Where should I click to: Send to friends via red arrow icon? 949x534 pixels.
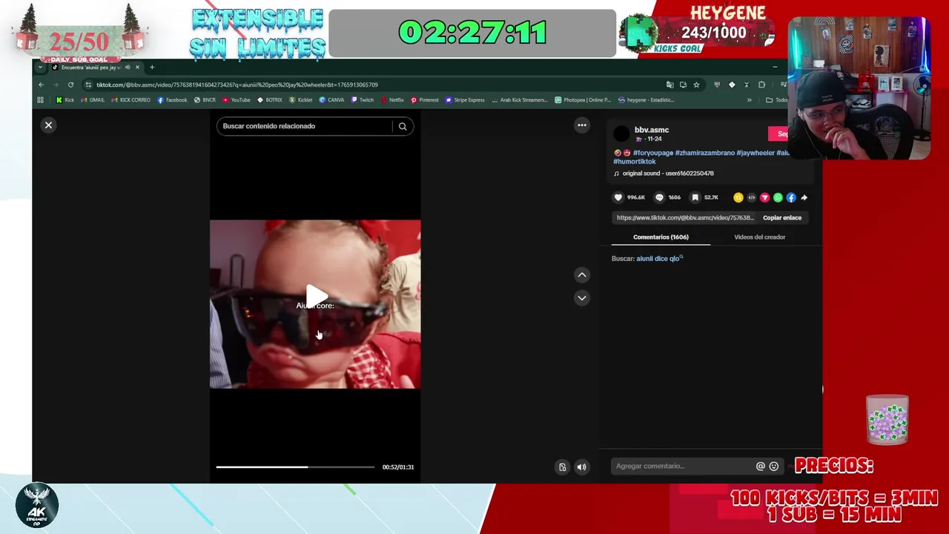[764, 197]
